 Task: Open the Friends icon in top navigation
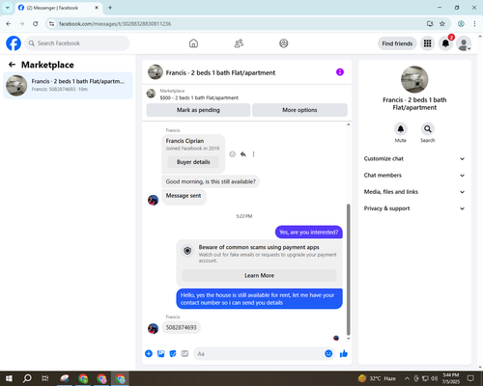[239, 43]
